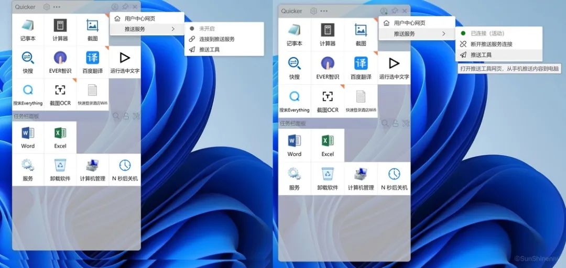Open 快搜 in the left Quicker panel
Viewport: 566px width, 268px height.
[x=28, y=62]
